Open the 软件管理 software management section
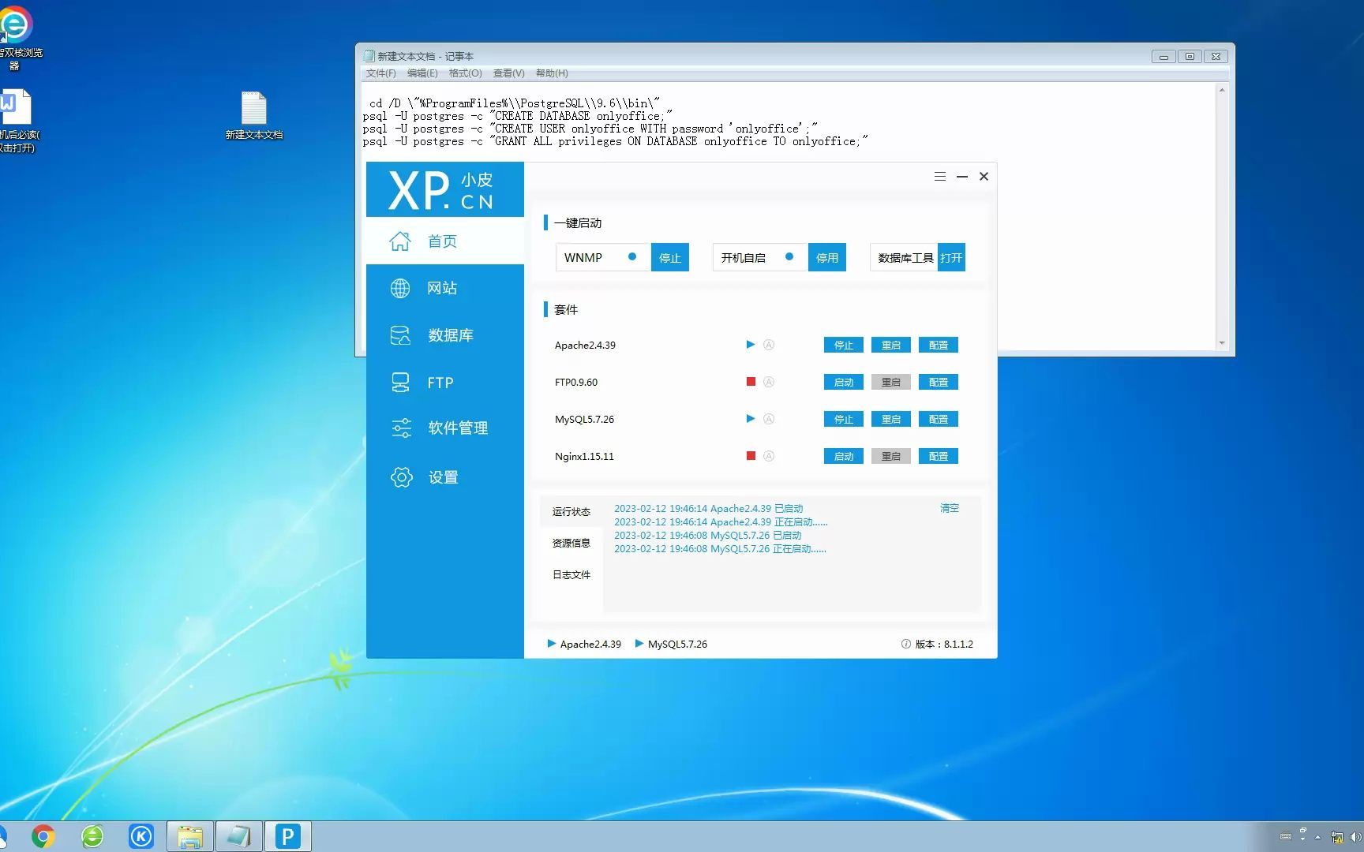 click(444, 428)
